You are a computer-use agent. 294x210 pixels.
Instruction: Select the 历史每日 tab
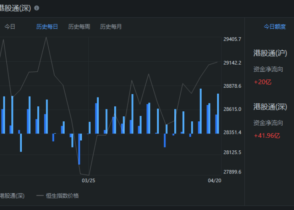click(47, 26)
